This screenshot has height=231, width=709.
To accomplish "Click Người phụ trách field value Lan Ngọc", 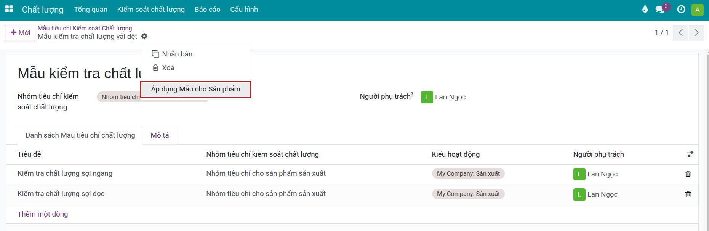I will pos(450,97).
